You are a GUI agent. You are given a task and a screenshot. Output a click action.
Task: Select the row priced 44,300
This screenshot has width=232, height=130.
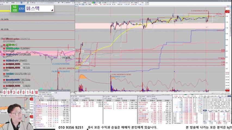(154, 116)
